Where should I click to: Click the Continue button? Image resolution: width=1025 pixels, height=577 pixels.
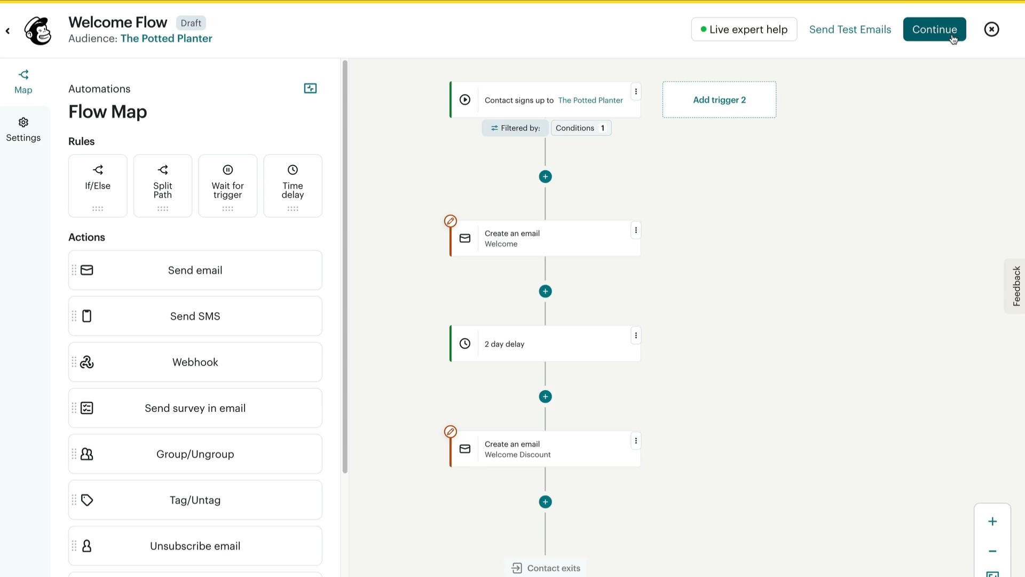tap(934, 29)
